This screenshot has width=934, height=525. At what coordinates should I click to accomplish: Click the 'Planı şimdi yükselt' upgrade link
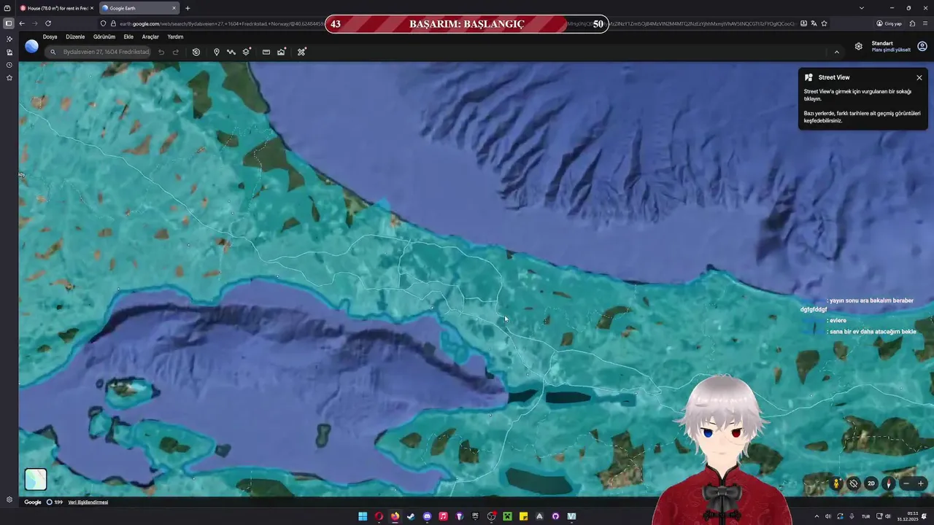[x=891, y=50]
